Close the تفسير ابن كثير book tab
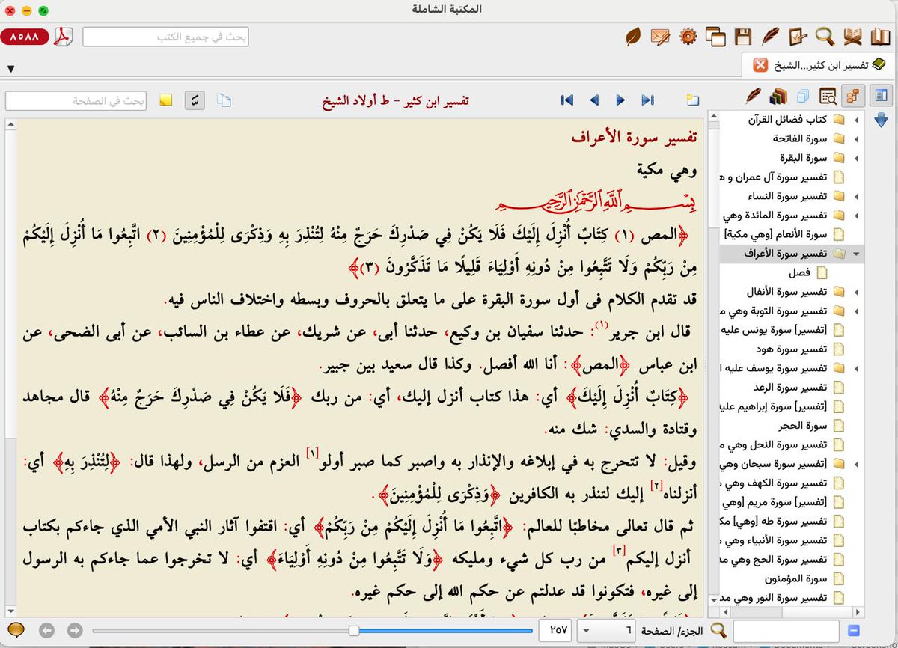Image resolution: width=898 pixels, height=648 pixels. [x=760, y=65]
